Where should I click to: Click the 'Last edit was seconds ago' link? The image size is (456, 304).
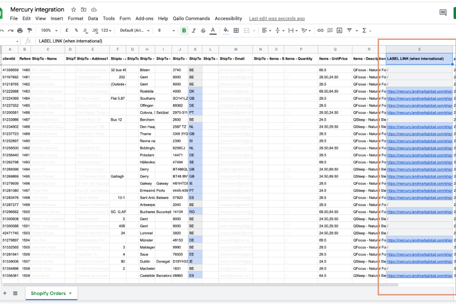277,19
